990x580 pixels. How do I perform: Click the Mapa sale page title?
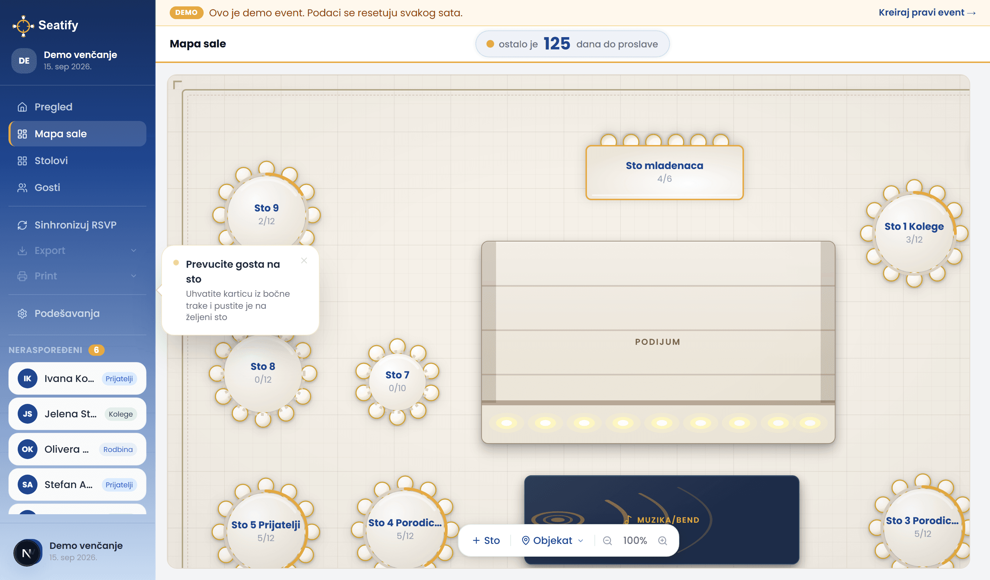198,43
